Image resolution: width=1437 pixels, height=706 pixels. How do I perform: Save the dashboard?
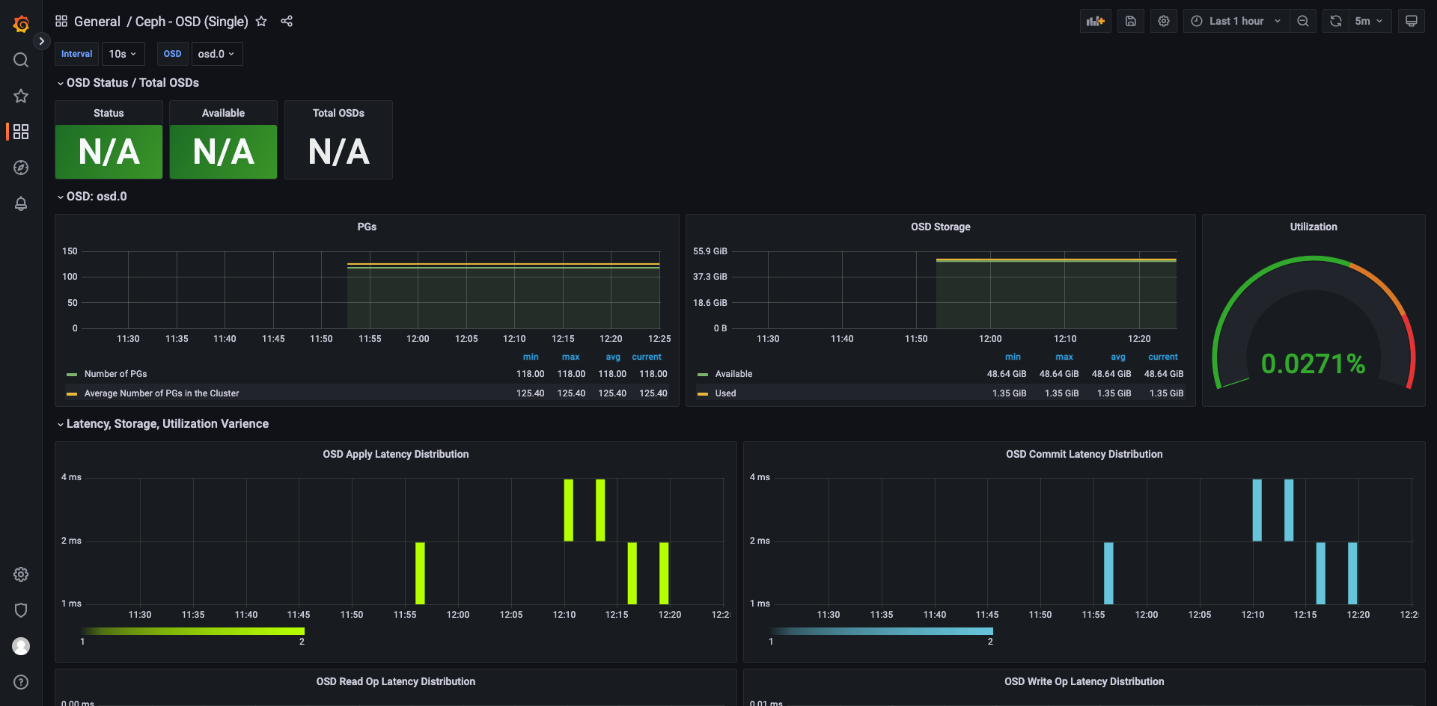[x=1131, y=21]
